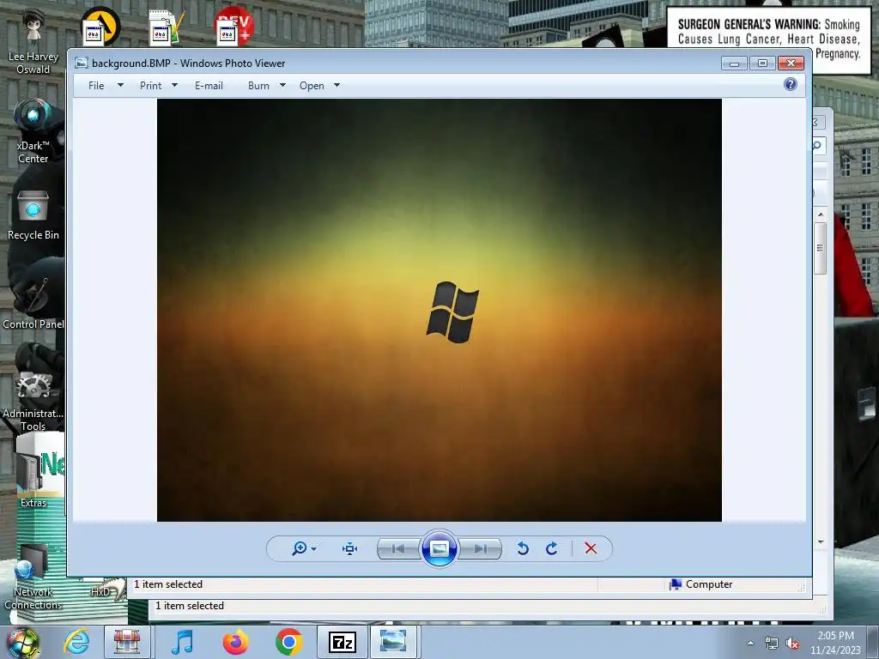879x659 pixels.
Task: Open the toolbox taskbar button
Action: click(x=127, y=642)
